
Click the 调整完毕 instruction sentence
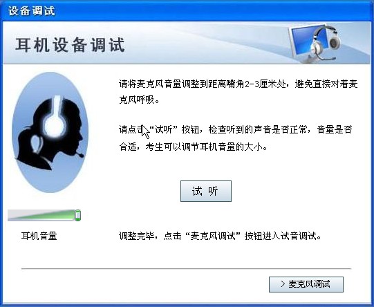(220, 236)
